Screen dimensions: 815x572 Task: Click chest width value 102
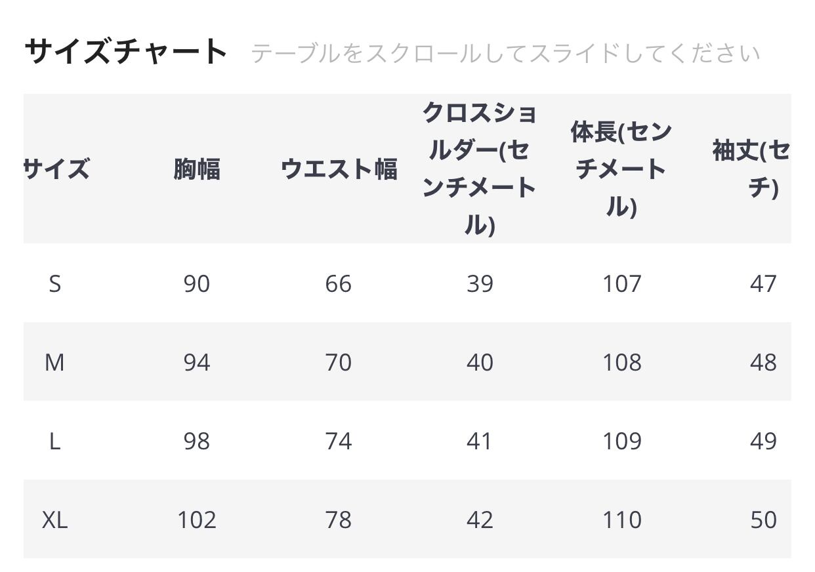click(x=197, y=520)
